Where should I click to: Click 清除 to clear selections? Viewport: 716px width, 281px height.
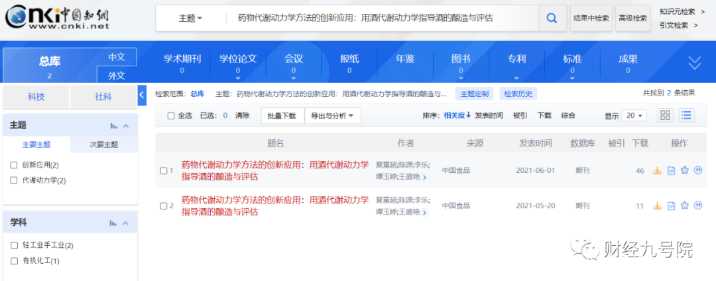coord(243,115)
